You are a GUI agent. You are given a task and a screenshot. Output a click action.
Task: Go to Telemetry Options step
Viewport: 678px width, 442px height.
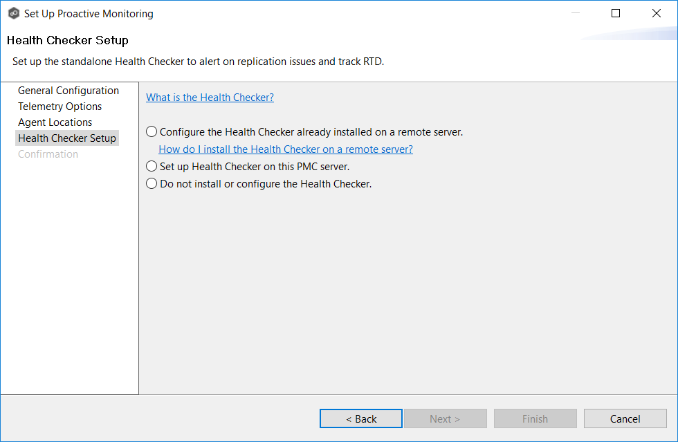coord(59,107)
